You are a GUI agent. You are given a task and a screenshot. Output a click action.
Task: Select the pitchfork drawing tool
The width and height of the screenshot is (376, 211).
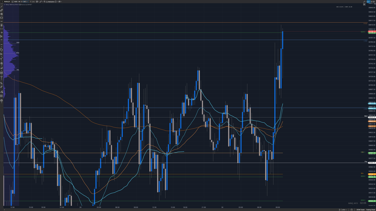2,59
